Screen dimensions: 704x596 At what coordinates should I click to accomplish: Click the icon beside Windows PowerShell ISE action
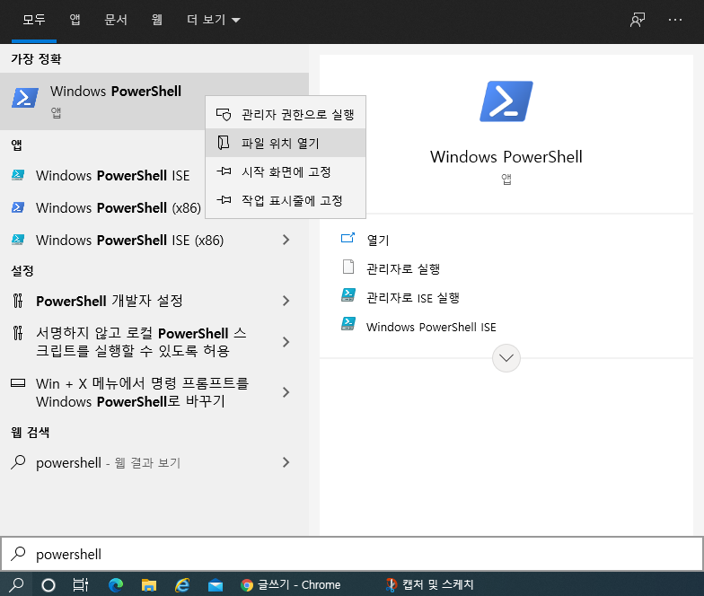pyautogui.click(x=348, y=323)
